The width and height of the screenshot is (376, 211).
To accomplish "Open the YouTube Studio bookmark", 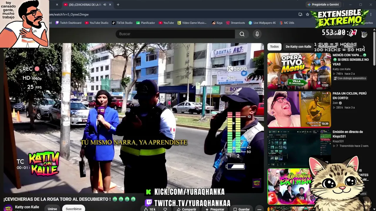I will coord(97,23).
